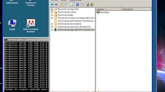The height and width of the screenshot is (92, 165).
Task: Click the Directivas locales folder icon
Action: click(55, 15)
